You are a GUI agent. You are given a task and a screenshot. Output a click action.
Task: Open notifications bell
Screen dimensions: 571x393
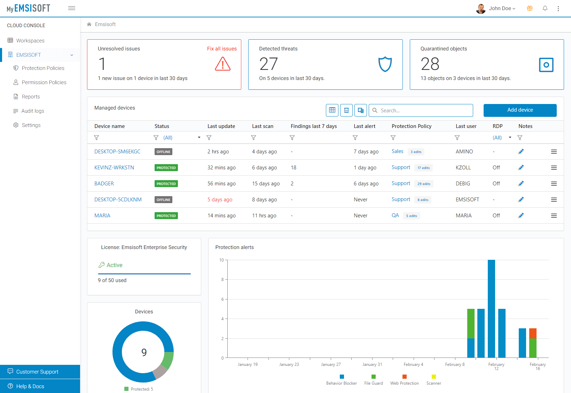click(545, 8)
